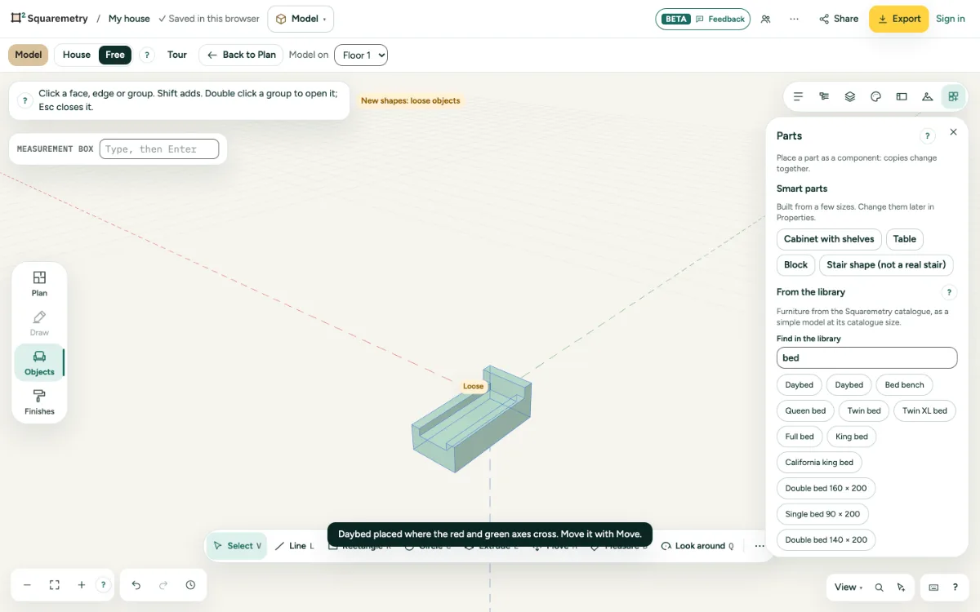Open the hierarchy tree panel icon
Screen dimensions: 980x612
pyautogui.click(x=824, y=96)
